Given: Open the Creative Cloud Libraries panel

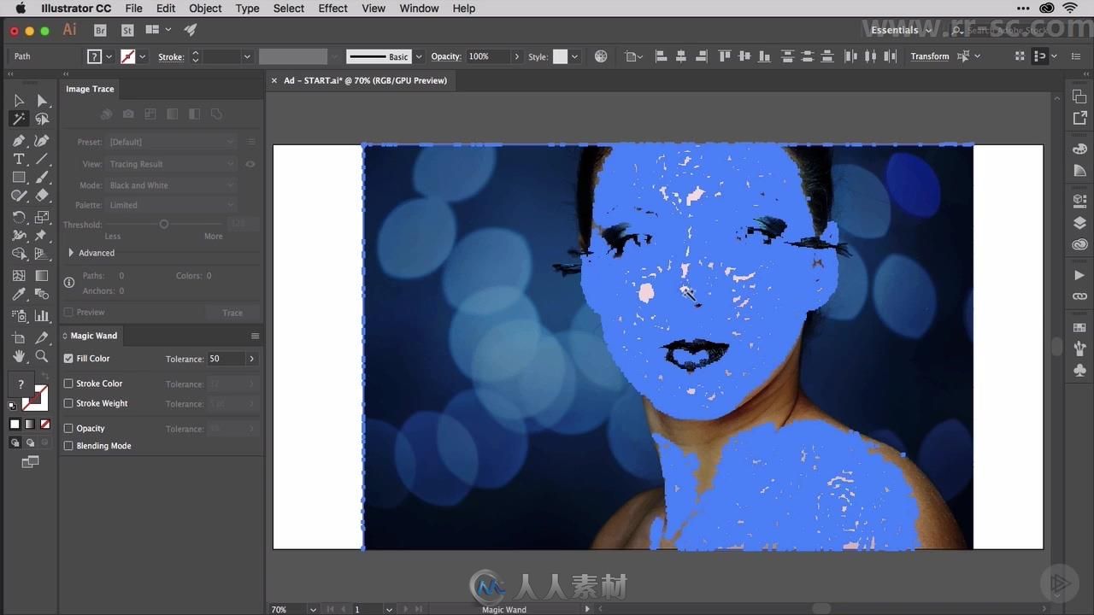Looking at the screenshot, I should [x=1079, y=245].
